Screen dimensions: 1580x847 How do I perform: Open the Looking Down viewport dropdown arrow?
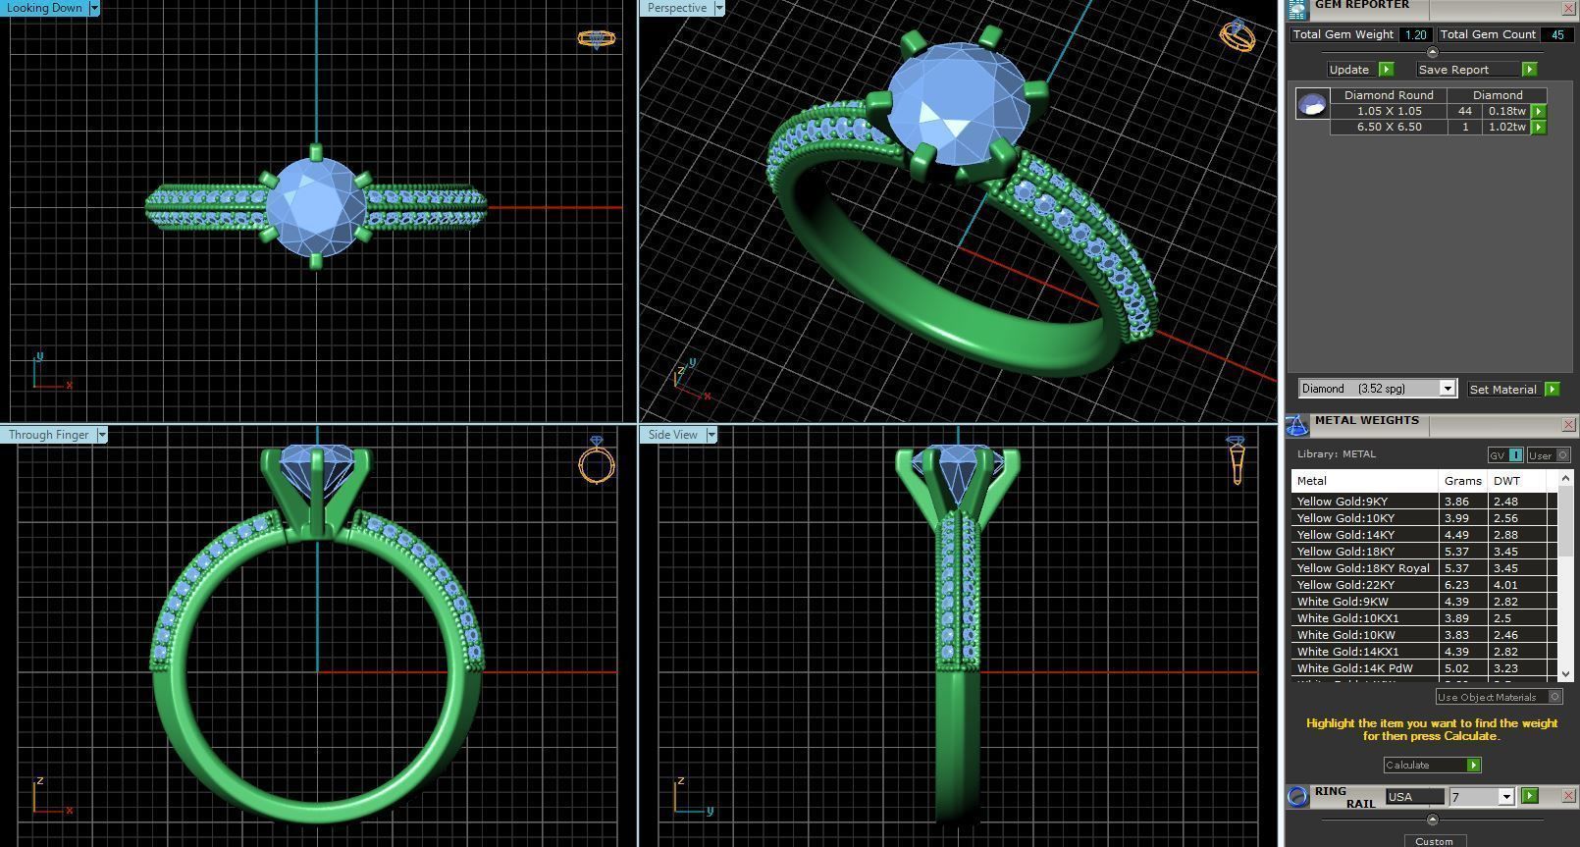click(94, 8)
